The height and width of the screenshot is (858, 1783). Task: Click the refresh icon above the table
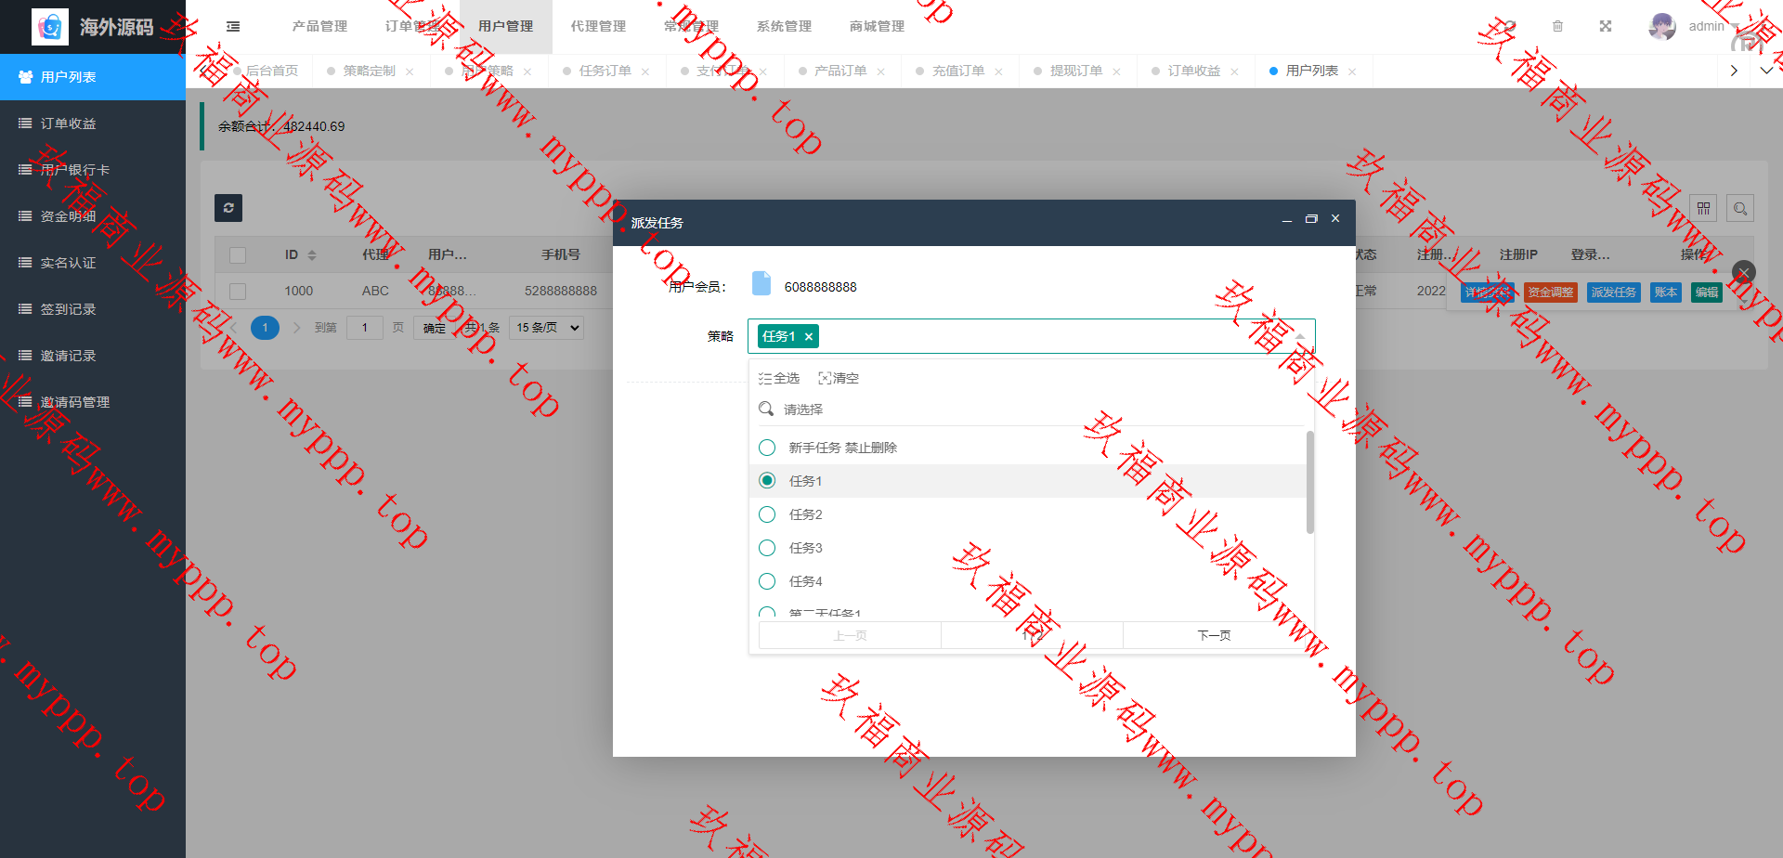click(228, 208)
